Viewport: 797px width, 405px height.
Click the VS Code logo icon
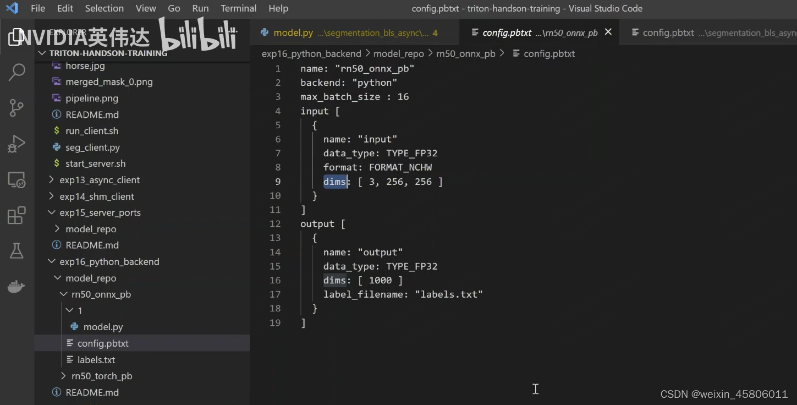(12, 8)
